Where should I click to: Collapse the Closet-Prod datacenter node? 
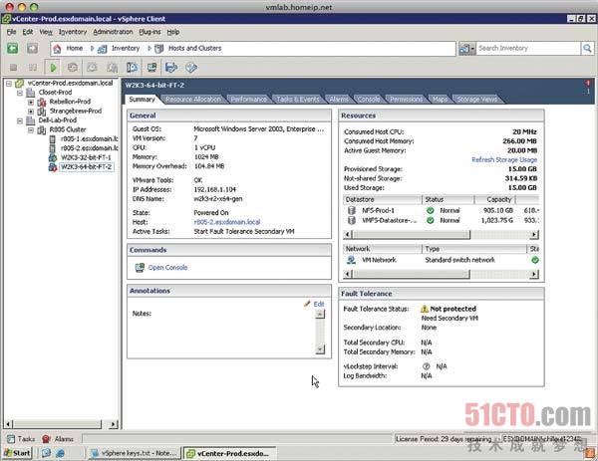coord(20,93)
